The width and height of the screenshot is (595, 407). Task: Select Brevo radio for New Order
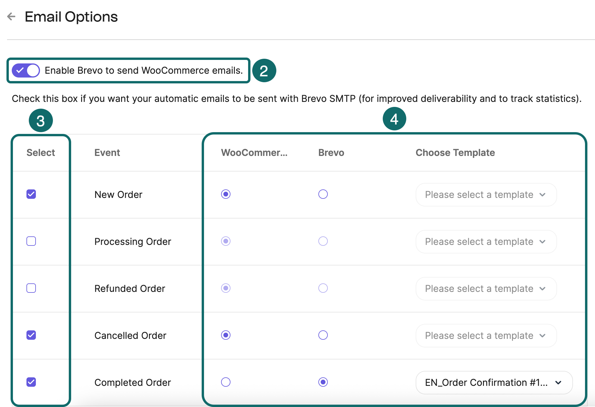tap(323, 194)
